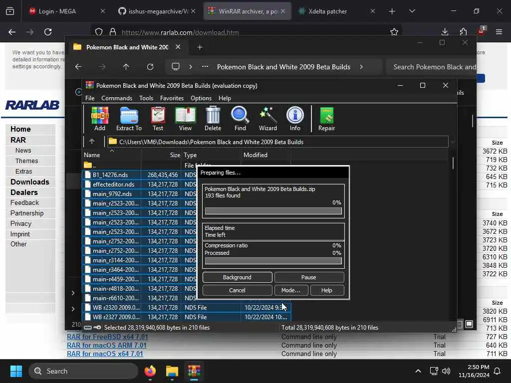
Task: Click the Delete trash can icon
Action: (x=213, y=119)
